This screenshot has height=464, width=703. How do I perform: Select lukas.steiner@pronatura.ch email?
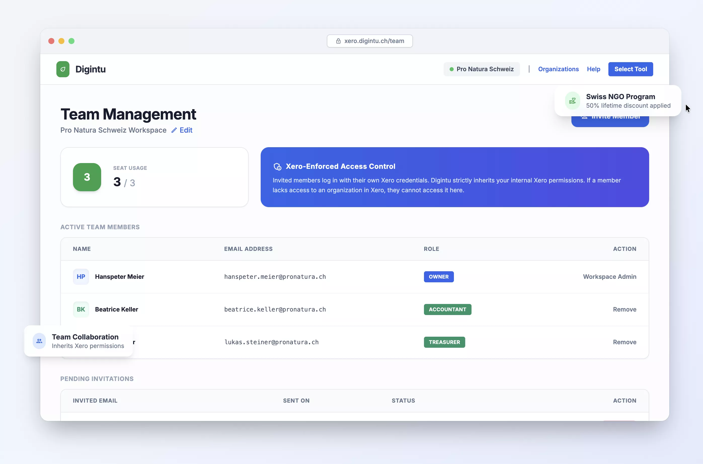(271, 342)
